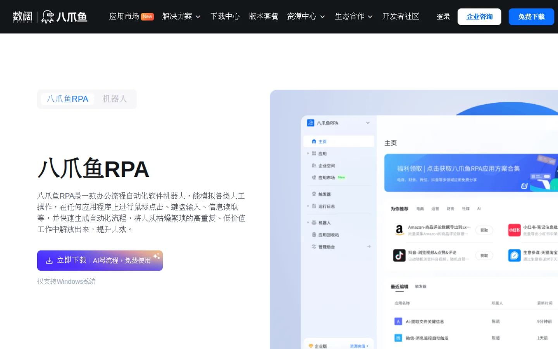558x349 pixels.
Task: Select 主页 in the preview sidebar
Action: click(x=338, y=142)
